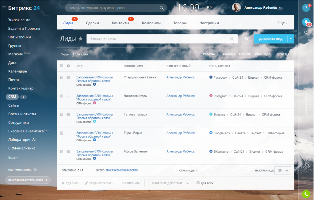Viewport: 314px width, 200px height.
Task: Click the global search field for employees and documents
Action: pyautogui.click(x=116, y=8)
